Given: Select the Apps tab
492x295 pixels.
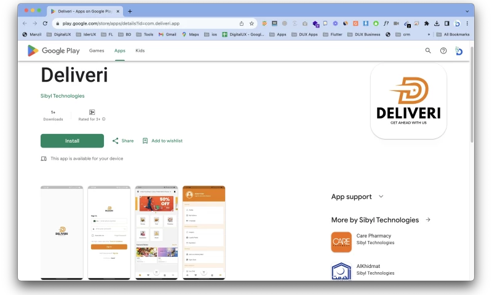Looking at the screenshot, I should click(119, 50).
